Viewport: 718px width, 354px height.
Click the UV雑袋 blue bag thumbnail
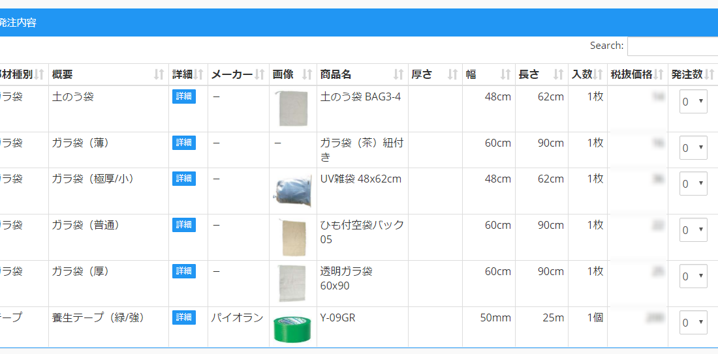[x=292, y=191]
